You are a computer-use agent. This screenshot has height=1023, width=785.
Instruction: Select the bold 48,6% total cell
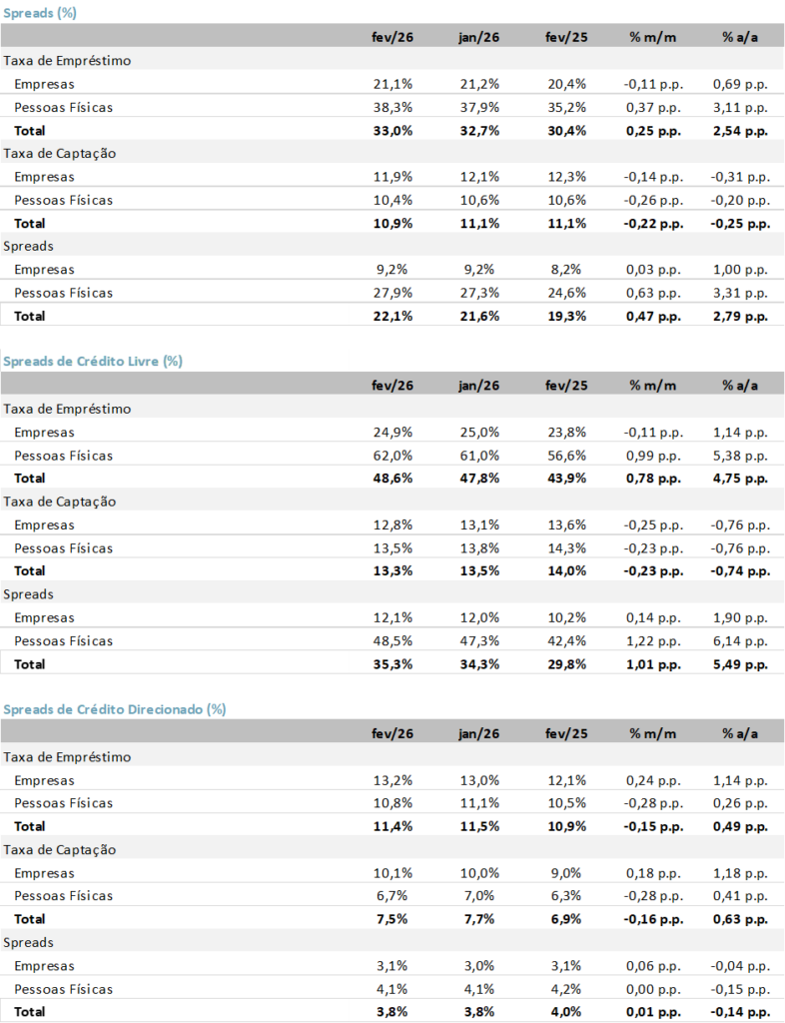pyautogui.click(x=392, y=479)
